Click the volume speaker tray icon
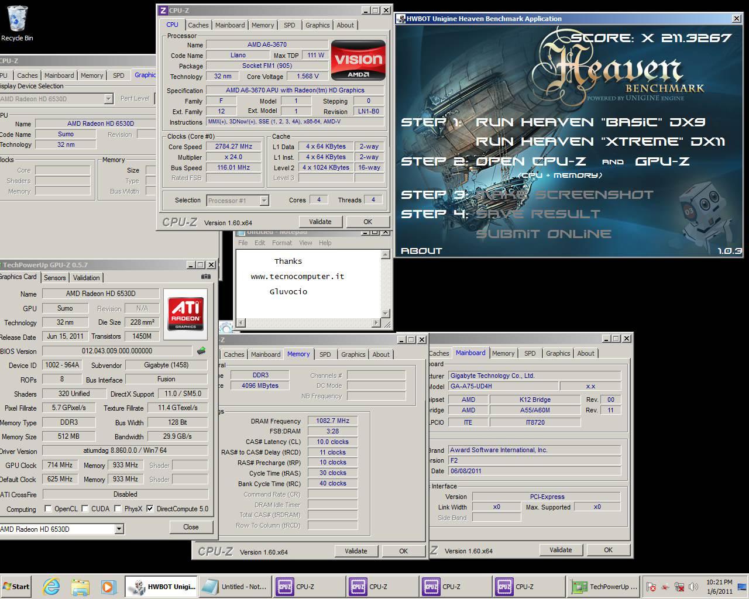The width and height of the screenshot is (749, 599). 693,587
